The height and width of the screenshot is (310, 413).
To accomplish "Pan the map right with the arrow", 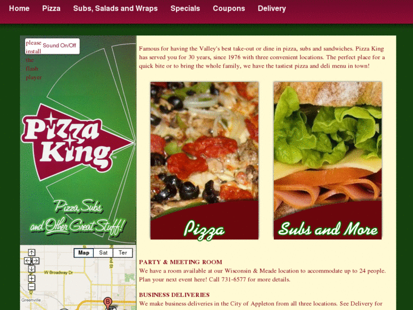I will (x=36, y=261).
